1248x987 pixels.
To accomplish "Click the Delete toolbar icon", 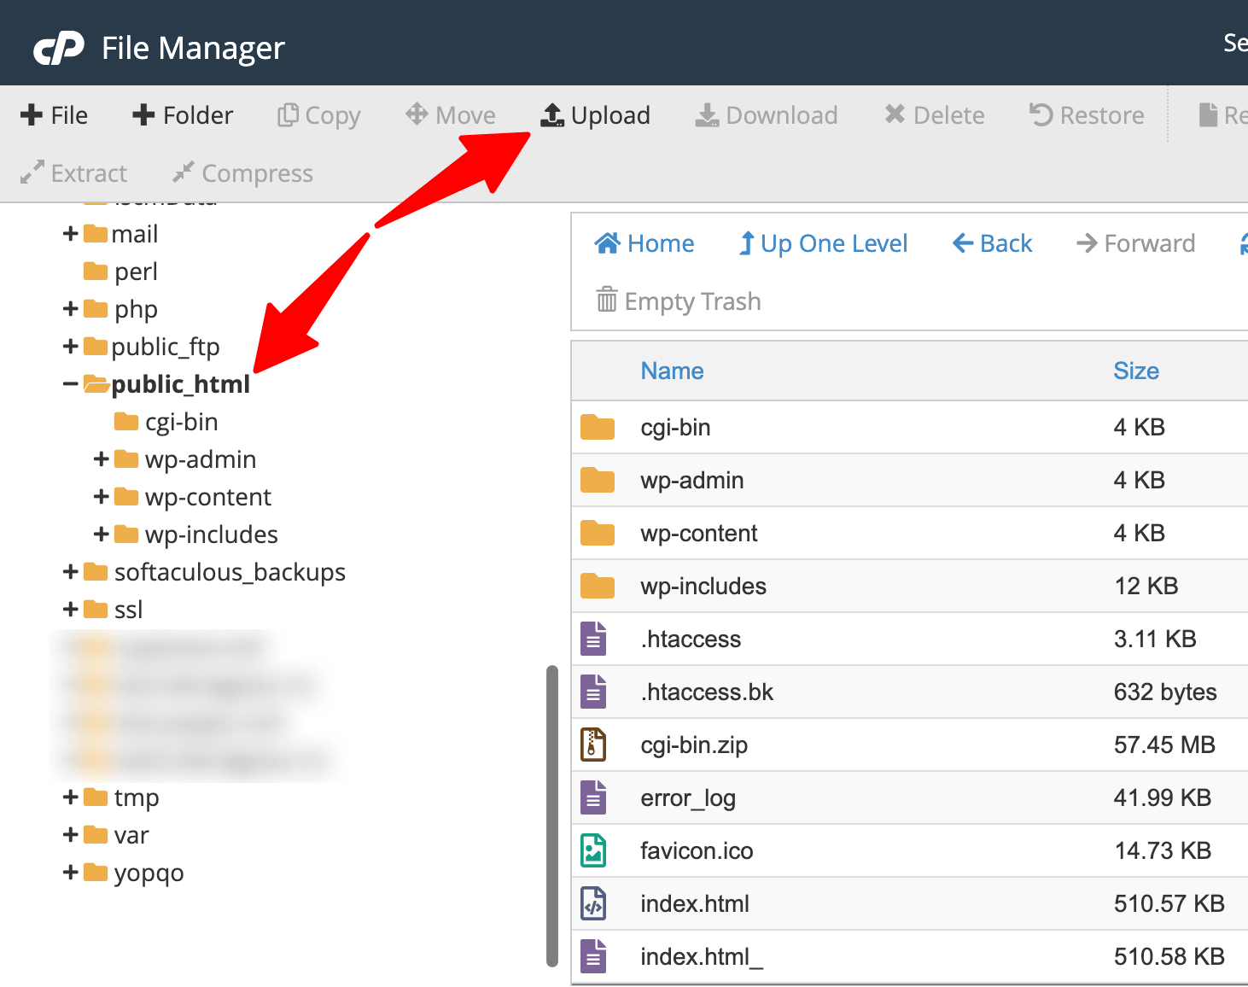I will 934,115.
